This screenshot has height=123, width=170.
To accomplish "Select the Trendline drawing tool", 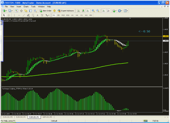I will pyautogui.click(x=24, y=15).
